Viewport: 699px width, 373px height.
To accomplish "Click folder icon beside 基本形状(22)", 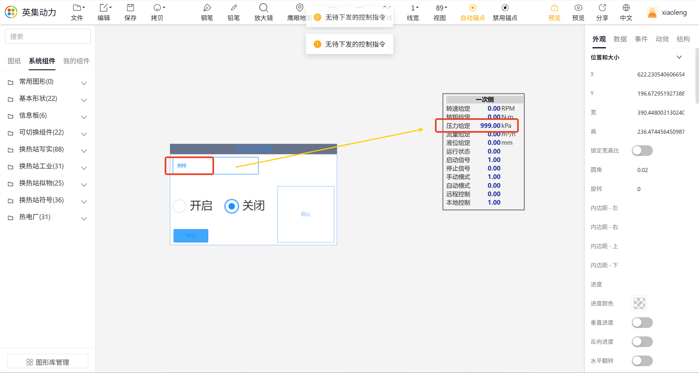I will (11, 99).
